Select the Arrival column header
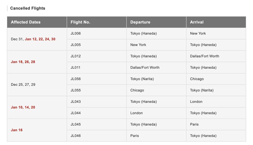Image resolution: width=253 pixels, height=145 pixels. click(x=197, y=22)
